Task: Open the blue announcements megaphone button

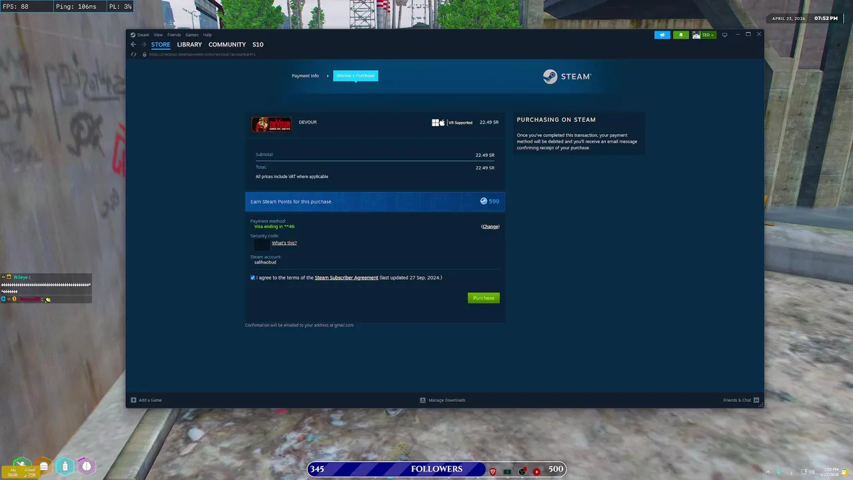Action: pyautogui.click(x=662, y=35)
